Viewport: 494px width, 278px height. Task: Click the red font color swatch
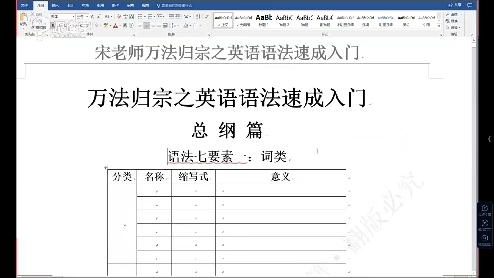116,25
